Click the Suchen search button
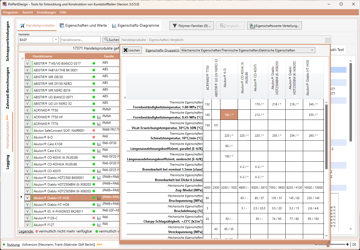This screenshot has height=250, width=360. click(111, 40)
